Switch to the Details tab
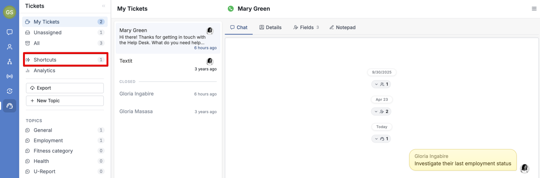 coord(270,28)
